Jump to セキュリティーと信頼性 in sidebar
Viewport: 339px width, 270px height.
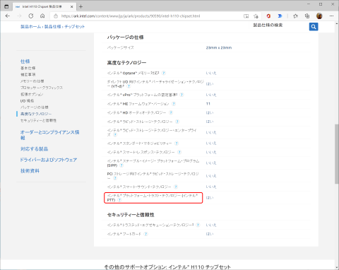pos(38,120)
